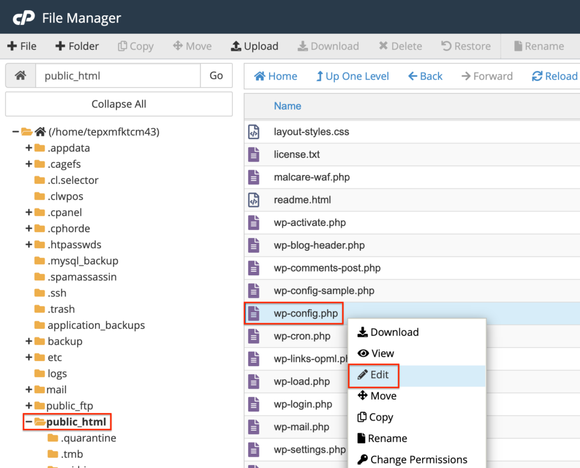Reload the file listing
The height and width of the screenshot is (468, 580).
(x=555, y=76)
